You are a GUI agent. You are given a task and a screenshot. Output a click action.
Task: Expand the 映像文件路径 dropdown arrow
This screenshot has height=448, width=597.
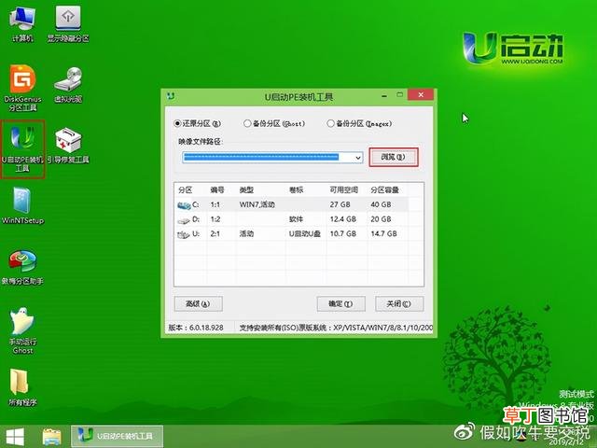tap(358, 158)
